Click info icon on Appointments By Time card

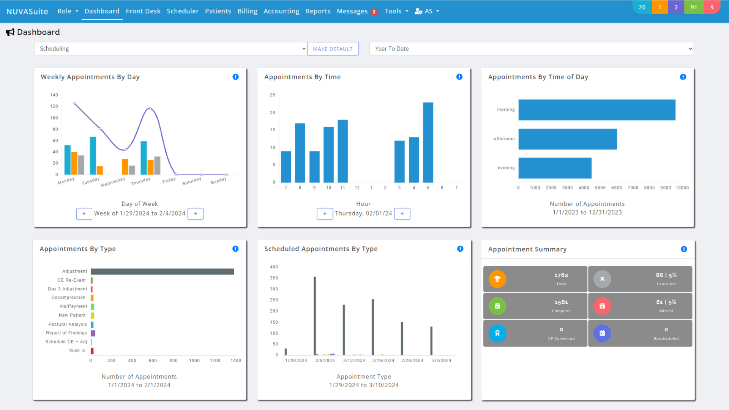[459, 77]
